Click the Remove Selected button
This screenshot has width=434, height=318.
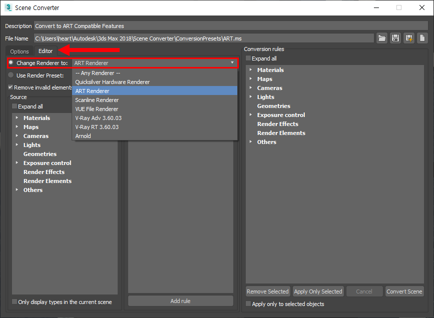(x=268, y=291)
